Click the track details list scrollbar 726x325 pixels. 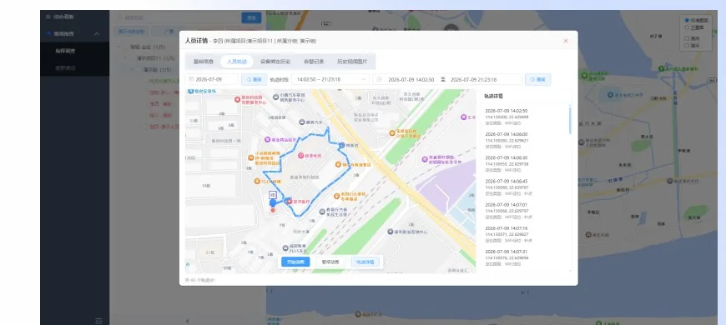click(570, 120)
